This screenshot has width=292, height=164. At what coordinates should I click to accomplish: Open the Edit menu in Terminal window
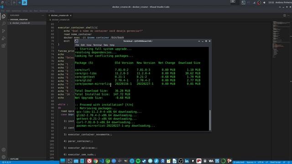pos(83,45)
